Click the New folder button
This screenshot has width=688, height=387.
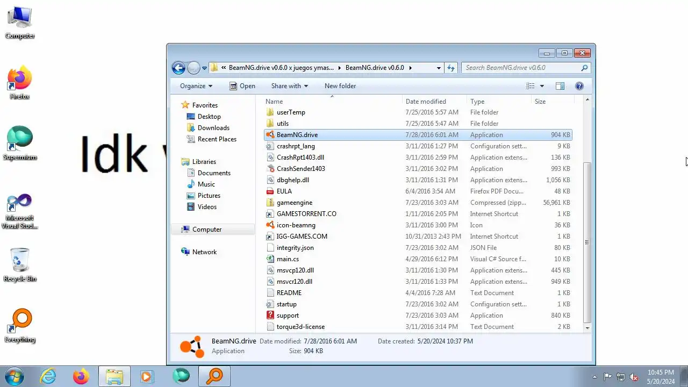[340, 86]
